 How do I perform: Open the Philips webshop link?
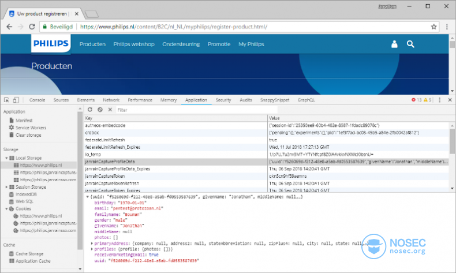pyautogui.click(x=134, y=44)
